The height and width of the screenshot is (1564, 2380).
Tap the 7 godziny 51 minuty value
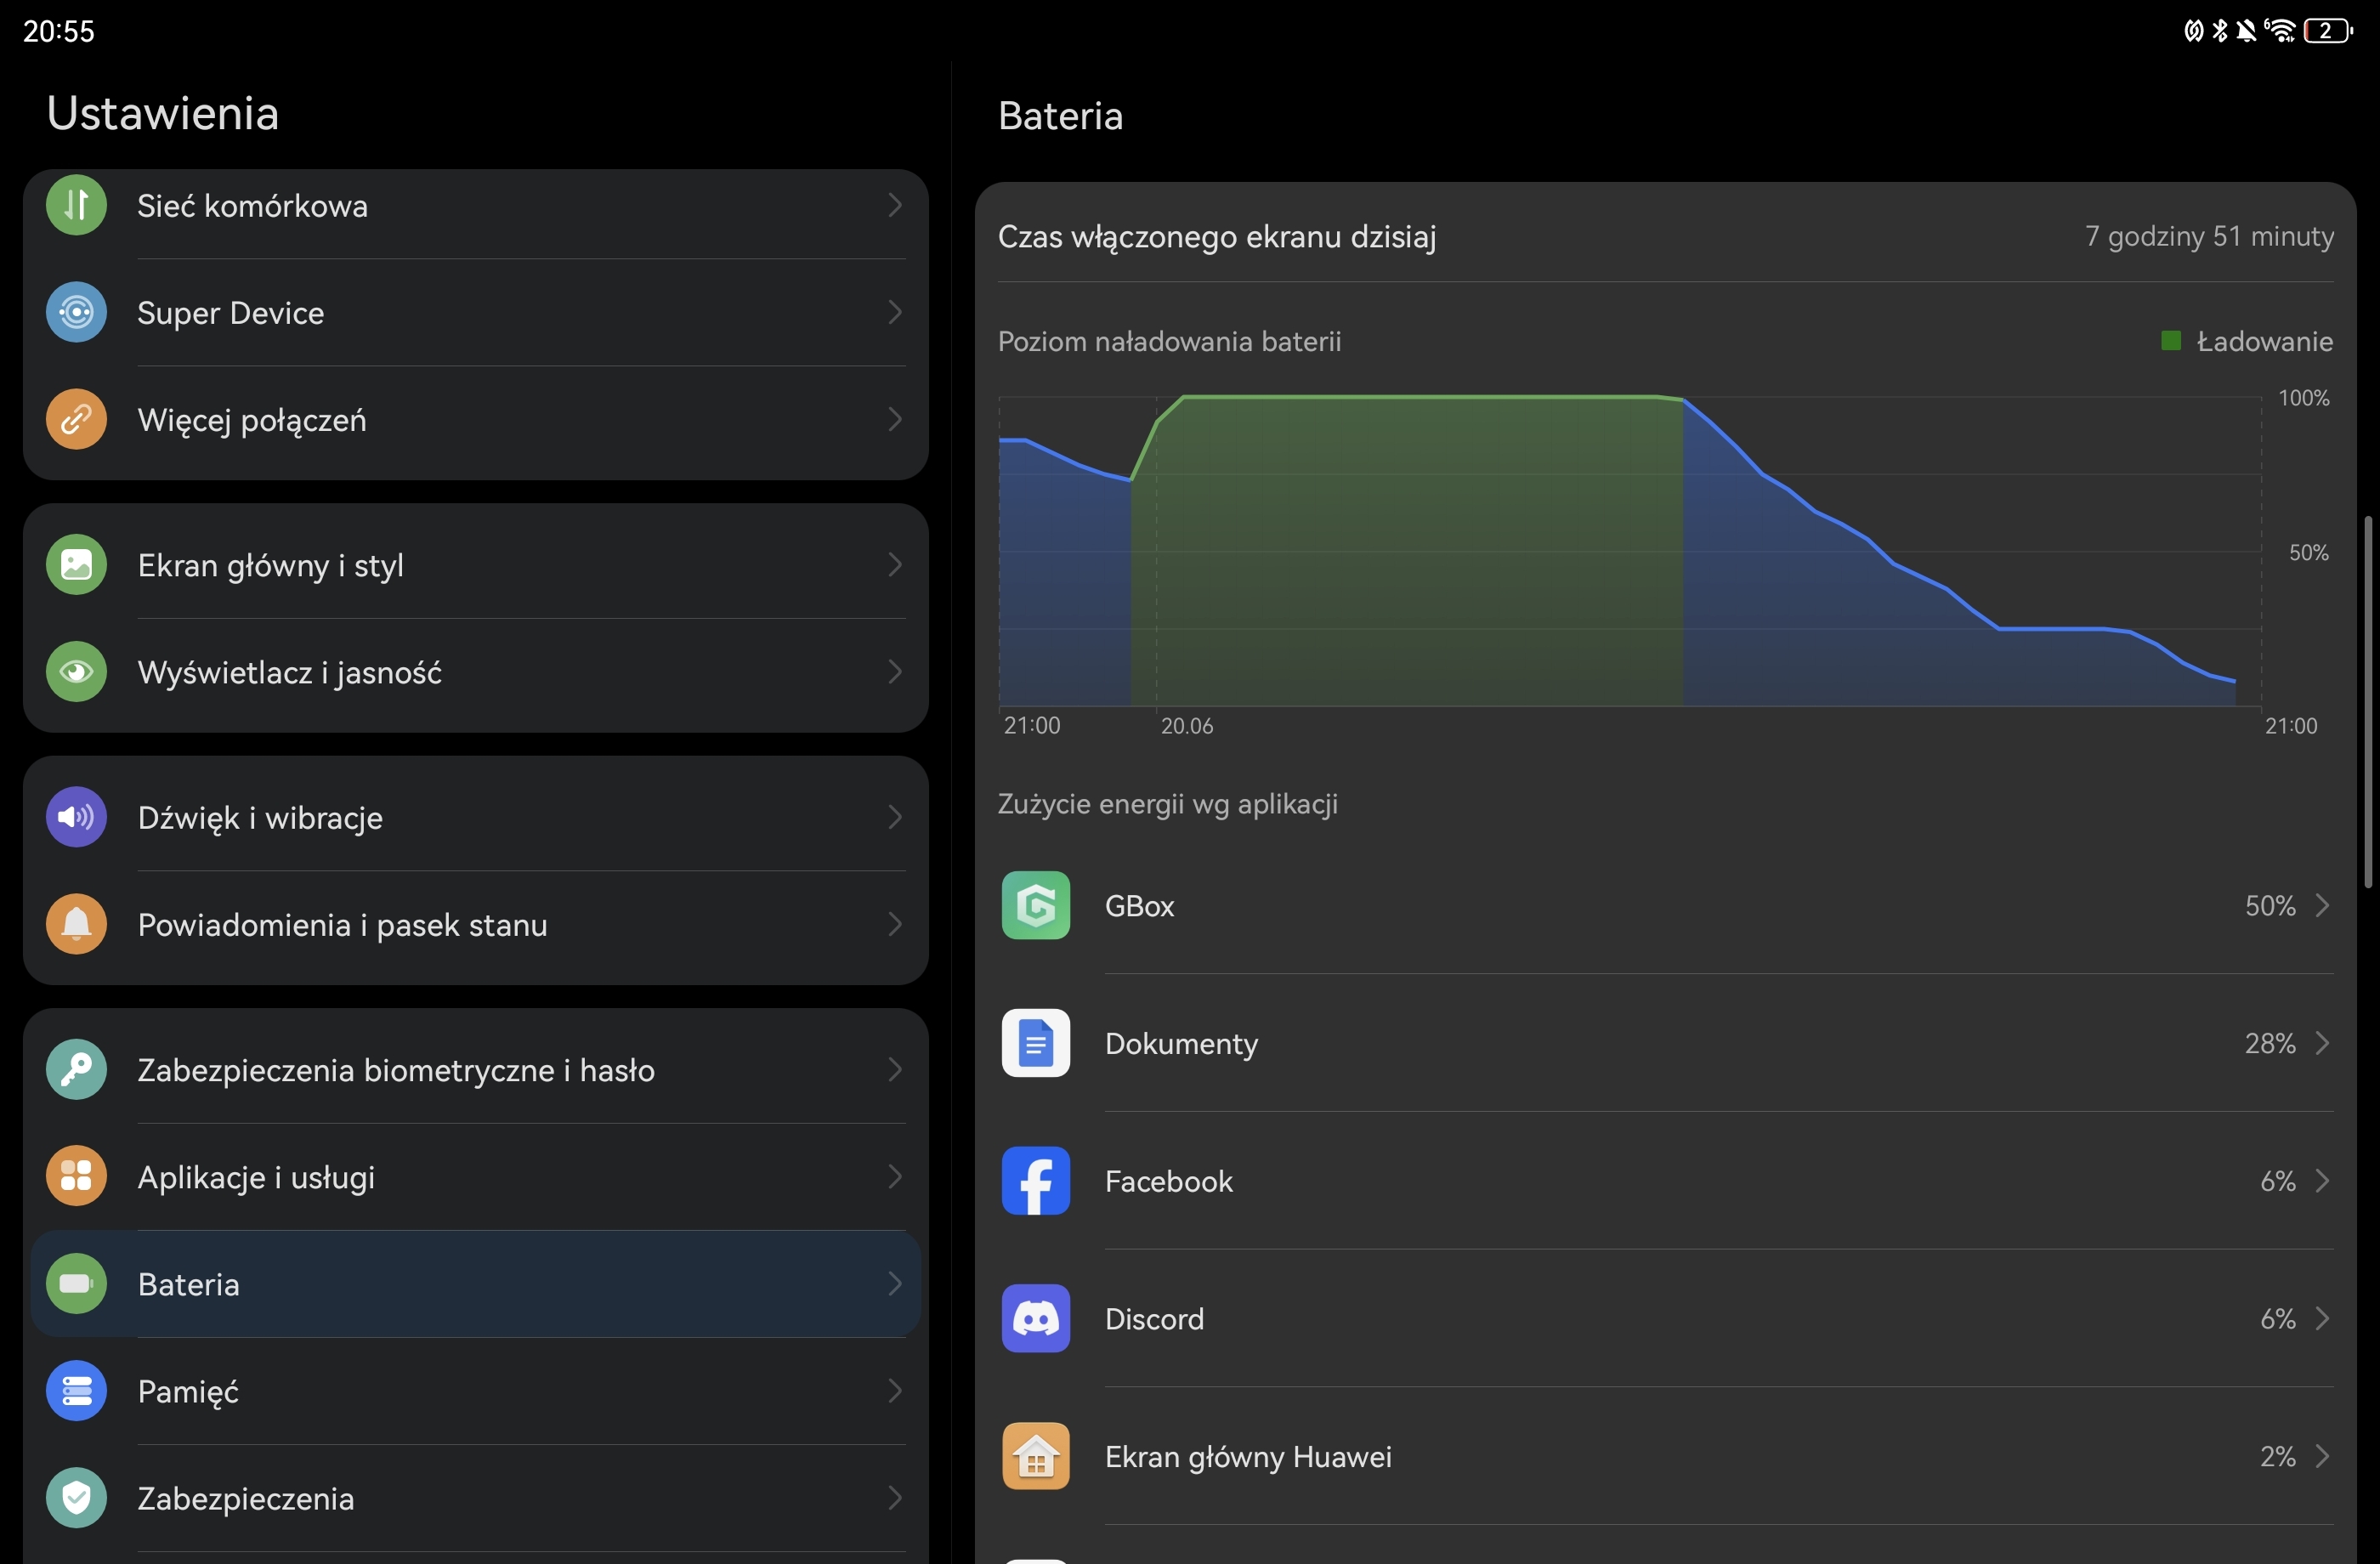(x=2209, y=236)
